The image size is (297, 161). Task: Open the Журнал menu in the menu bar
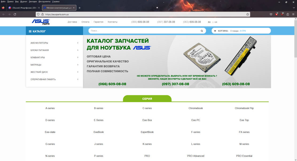click(x=24, y=2)
